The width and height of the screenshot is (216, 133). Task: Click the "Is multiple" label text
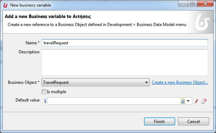point(56,92)
